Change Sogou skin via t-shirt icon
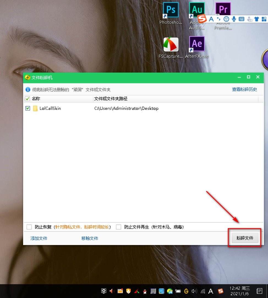Viewport: 268px width, 298px height. pos(256,19)
